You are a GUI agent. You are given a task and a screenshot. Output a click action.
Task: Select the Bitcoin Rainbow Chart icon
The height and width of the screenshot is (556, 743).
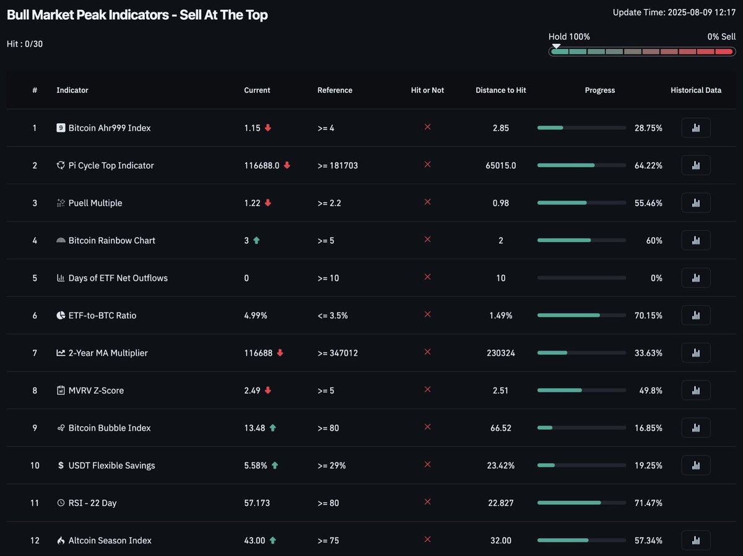pyautogui.click(x=60, y=240)
